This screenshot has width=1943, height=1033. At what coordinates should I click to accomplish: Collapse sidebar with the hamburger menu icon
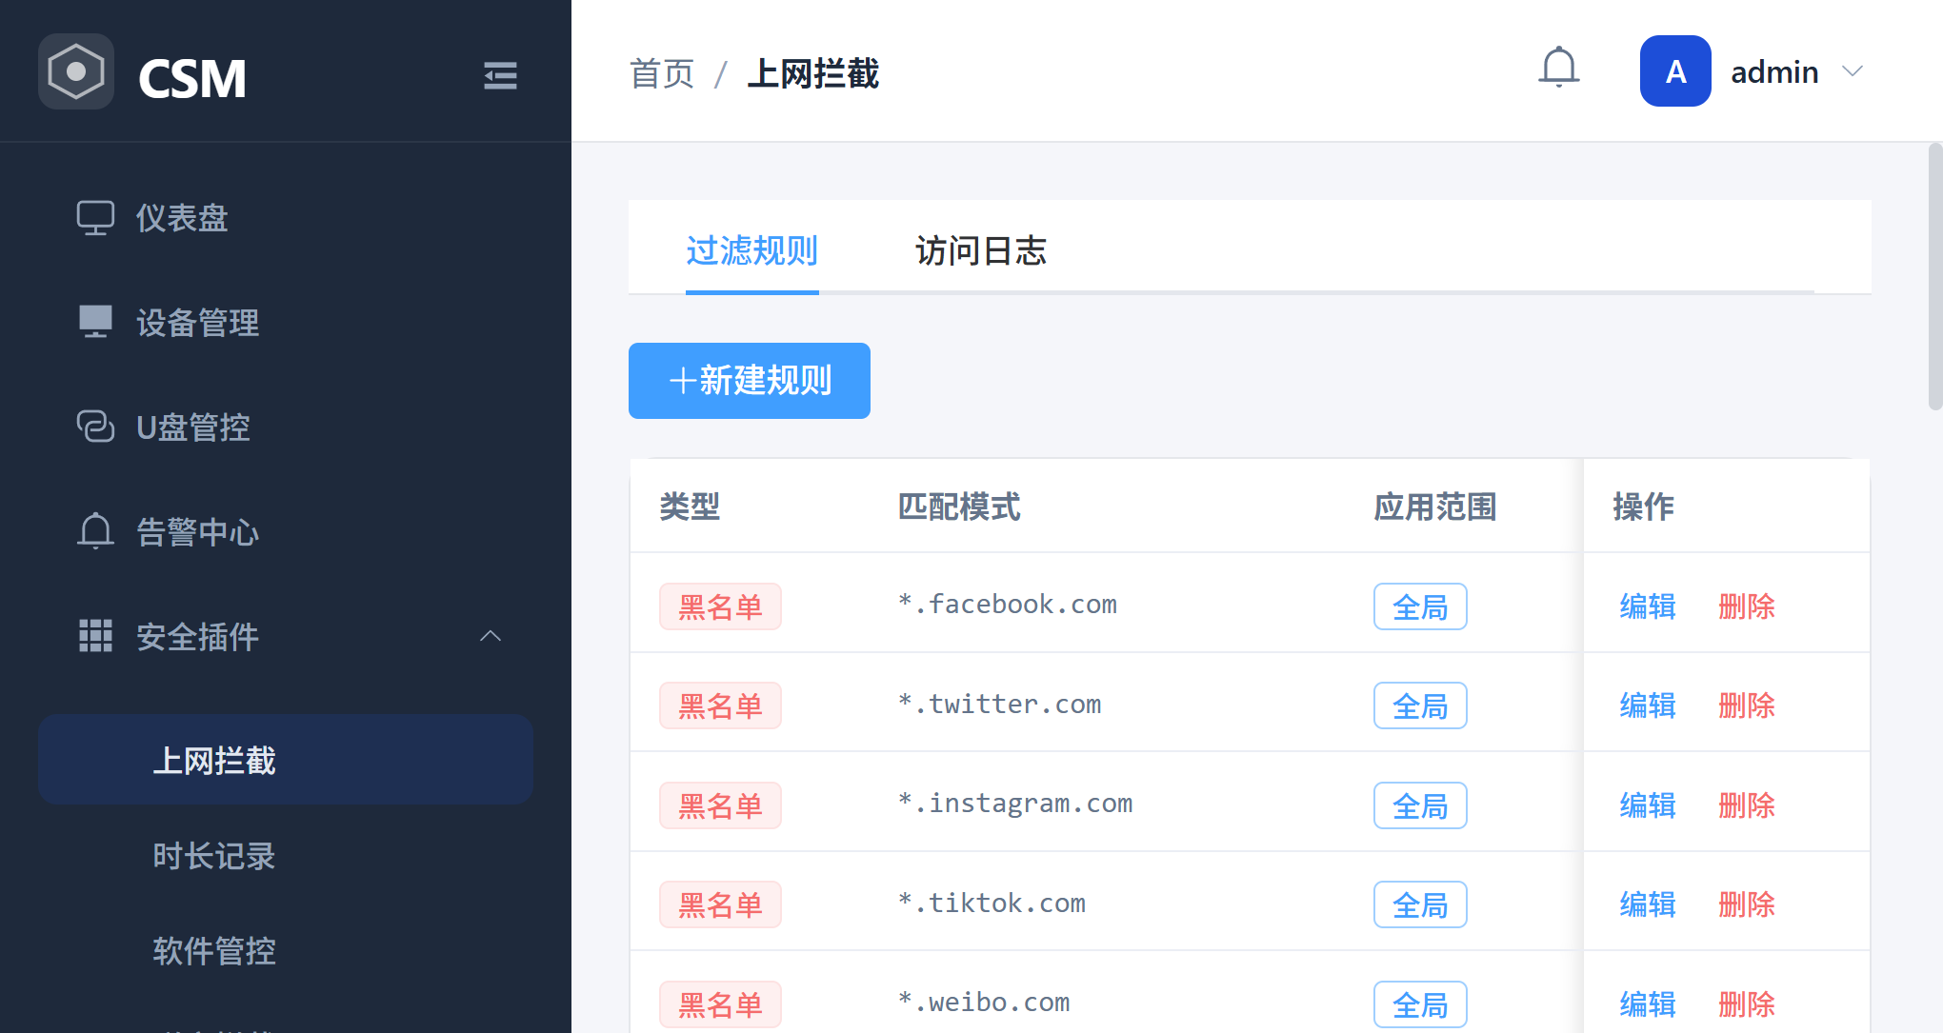pos(500,75)
